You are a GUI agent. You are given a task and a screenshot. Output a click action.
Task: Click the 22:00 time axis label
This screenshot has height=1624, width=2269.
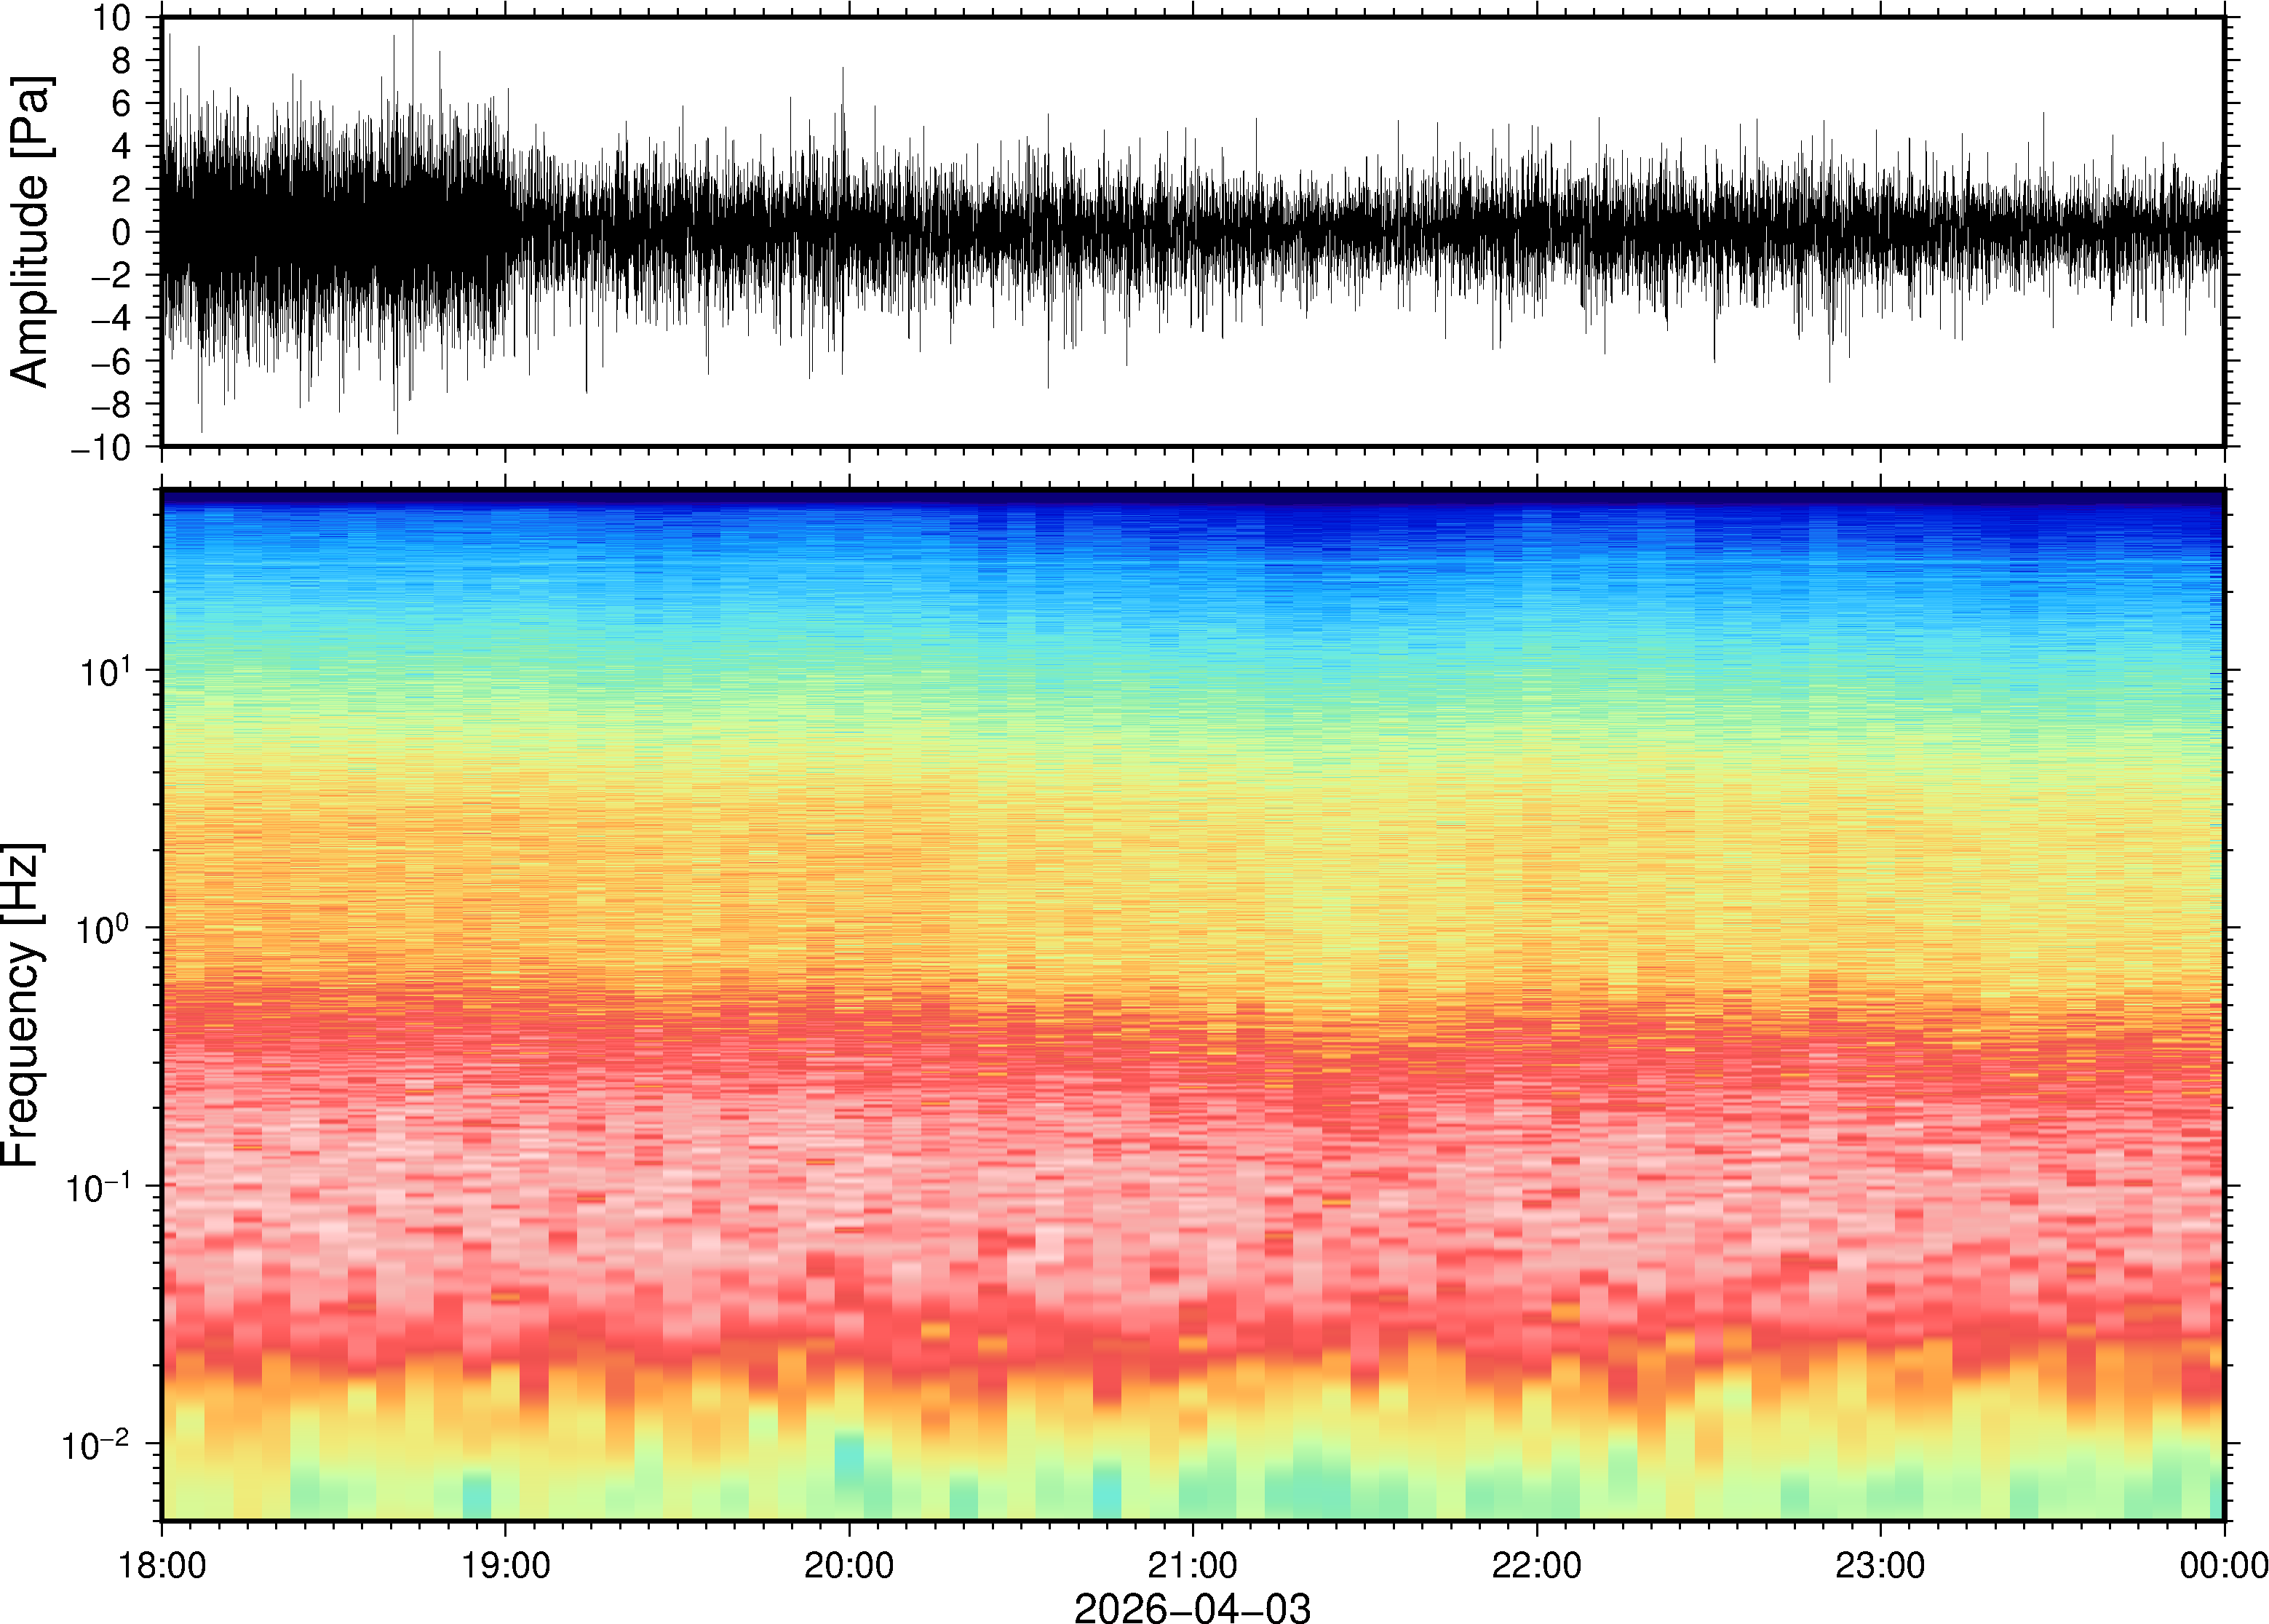tap(1536, 1564)
